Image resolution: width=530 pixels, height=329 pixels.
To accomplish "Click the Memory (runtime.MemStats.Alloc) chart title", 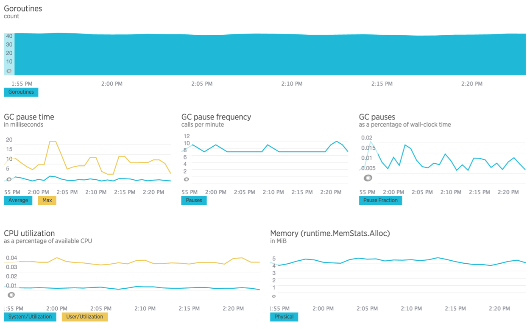I will pos(330,233).
